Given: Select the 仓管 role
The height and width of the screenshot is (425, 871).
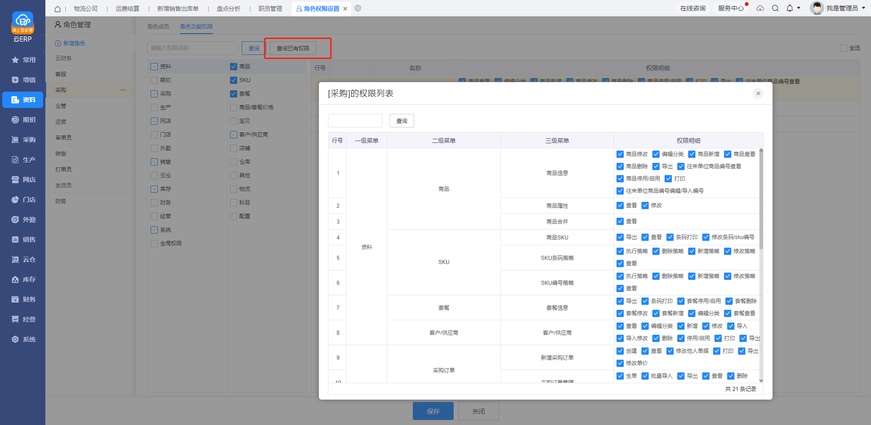Looking at the screenshot, I should click(x=89, y=106).
